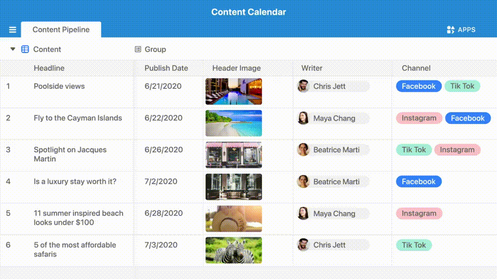Click the Instagram tag in beach looks row

point(419,213)
